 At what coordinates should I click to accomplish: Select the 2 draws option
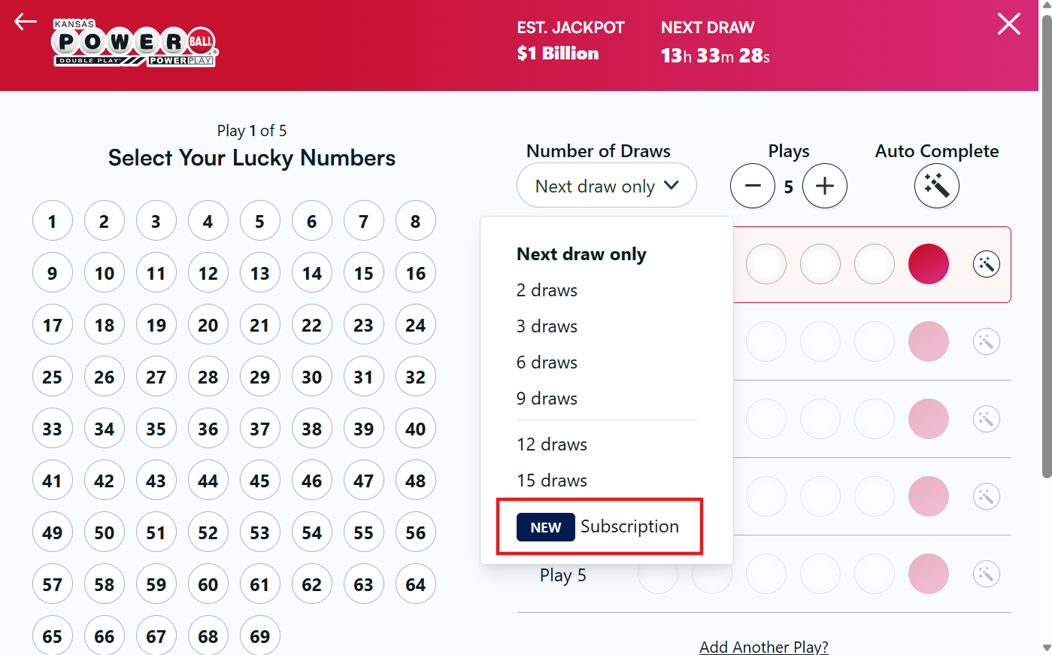547,290
